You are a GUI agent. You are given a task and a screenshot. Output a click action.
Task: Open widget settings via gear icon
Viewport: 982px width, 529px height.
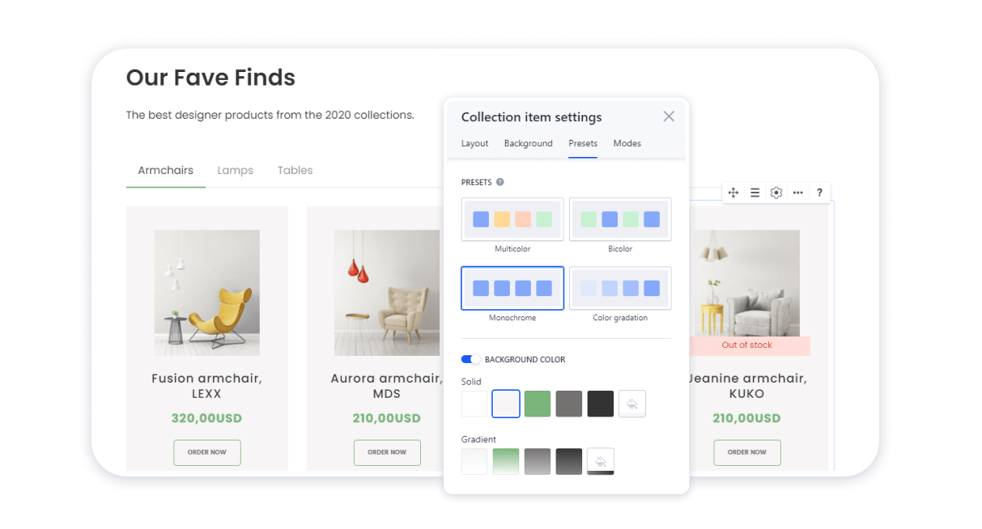(776, 193)
